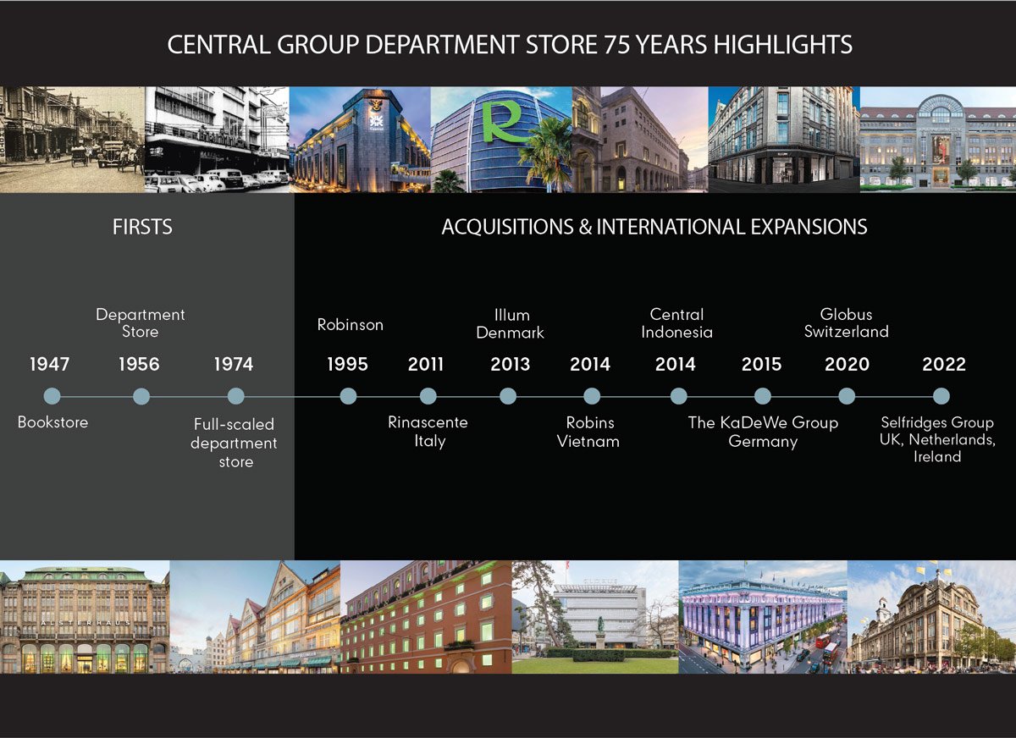Select the year label "2013"
This screenshot has height=738, width=1016.
(511, 365)
